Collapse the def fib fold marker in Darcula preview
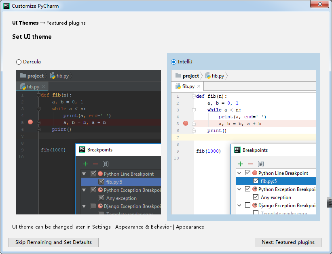The width and height of the screenshot is (332, 254). [x=38, y=95]
